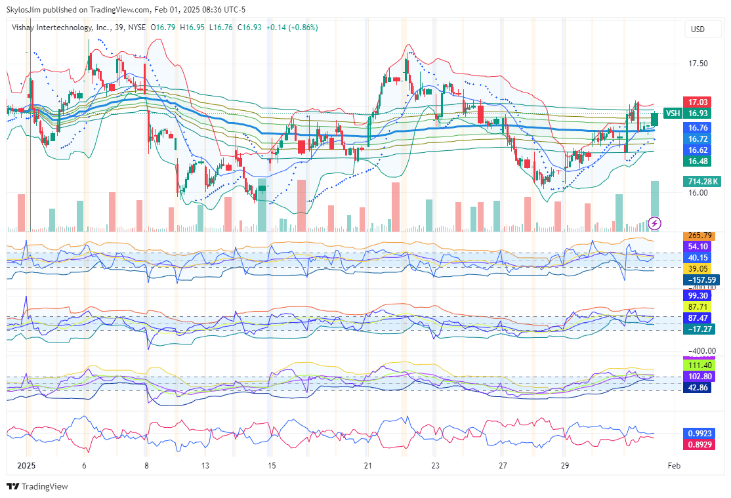Click the Feb label on the time axis
Viewport: 731px width, 498px height.
click(674, 466)
